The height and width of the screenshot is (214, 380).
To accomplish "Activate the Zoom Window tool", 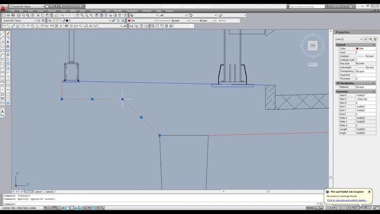I will (x=87, y=15).
